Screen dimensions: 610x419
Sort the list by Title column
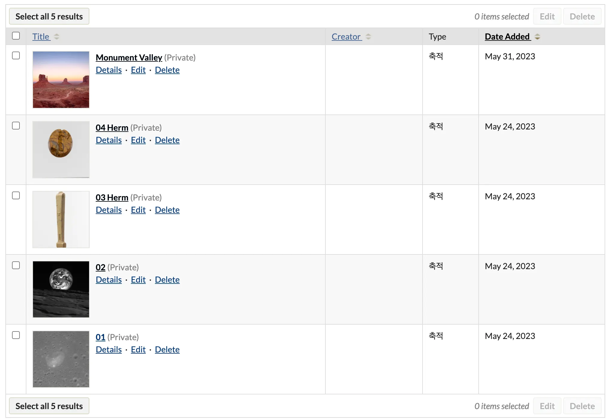coord(41,37)
